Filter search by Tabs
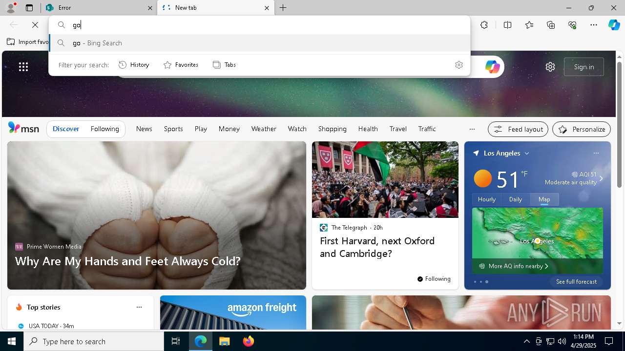Viewport: 625px width, 351px height. 225,65
